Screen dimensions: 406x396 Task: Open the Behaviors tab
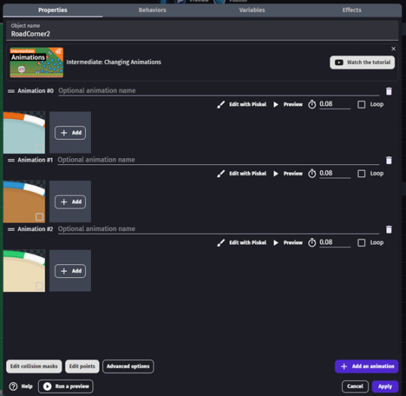(152, 10)
